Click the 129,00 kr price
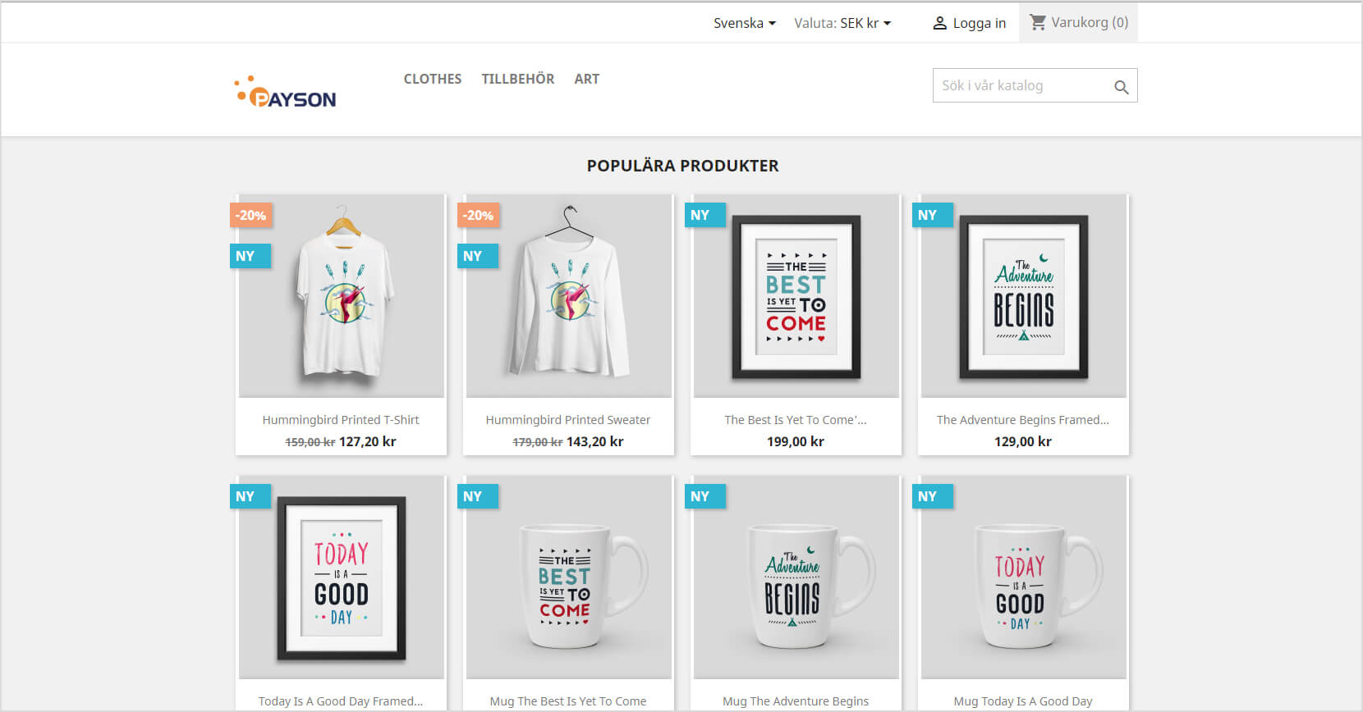 (1023, 441)
